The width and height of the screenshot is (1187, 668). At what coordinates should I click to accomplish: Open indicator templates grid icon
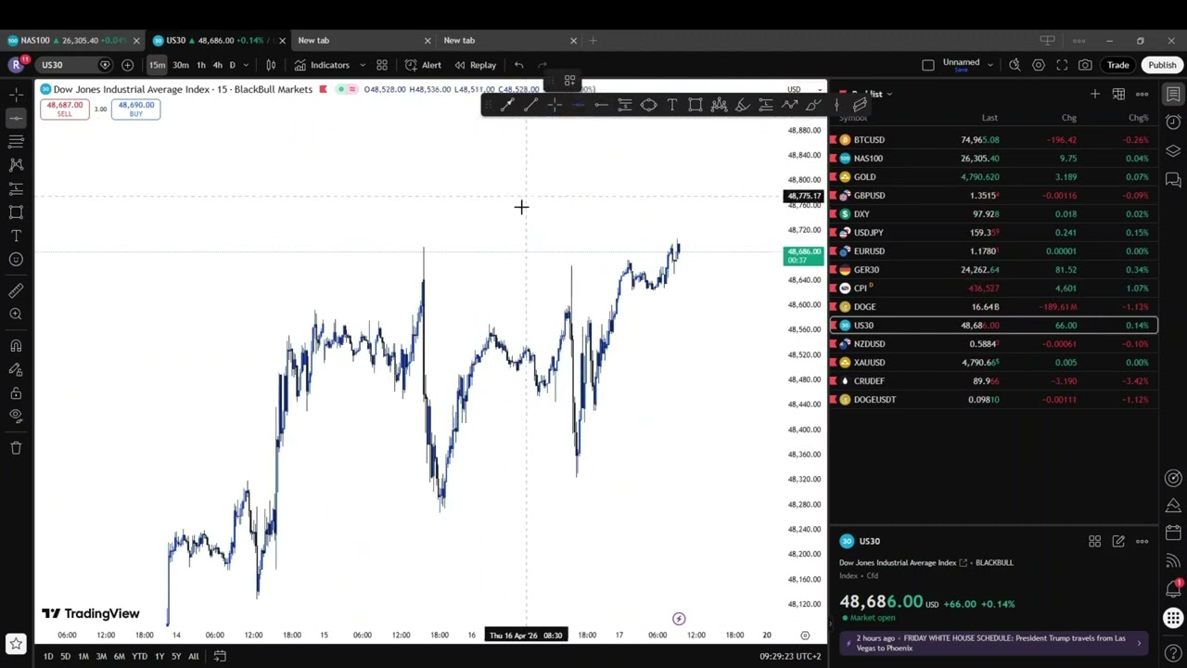click(382, 65)
